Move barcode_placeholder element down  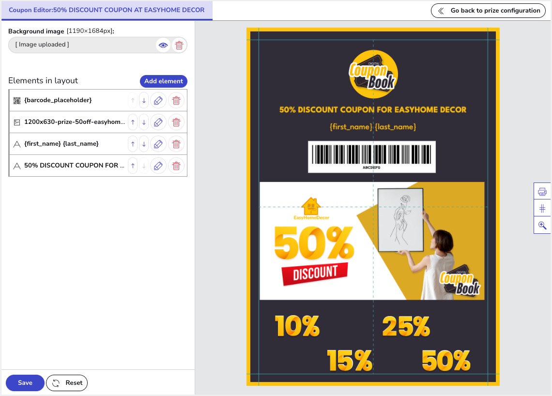(x=144, y=101)
